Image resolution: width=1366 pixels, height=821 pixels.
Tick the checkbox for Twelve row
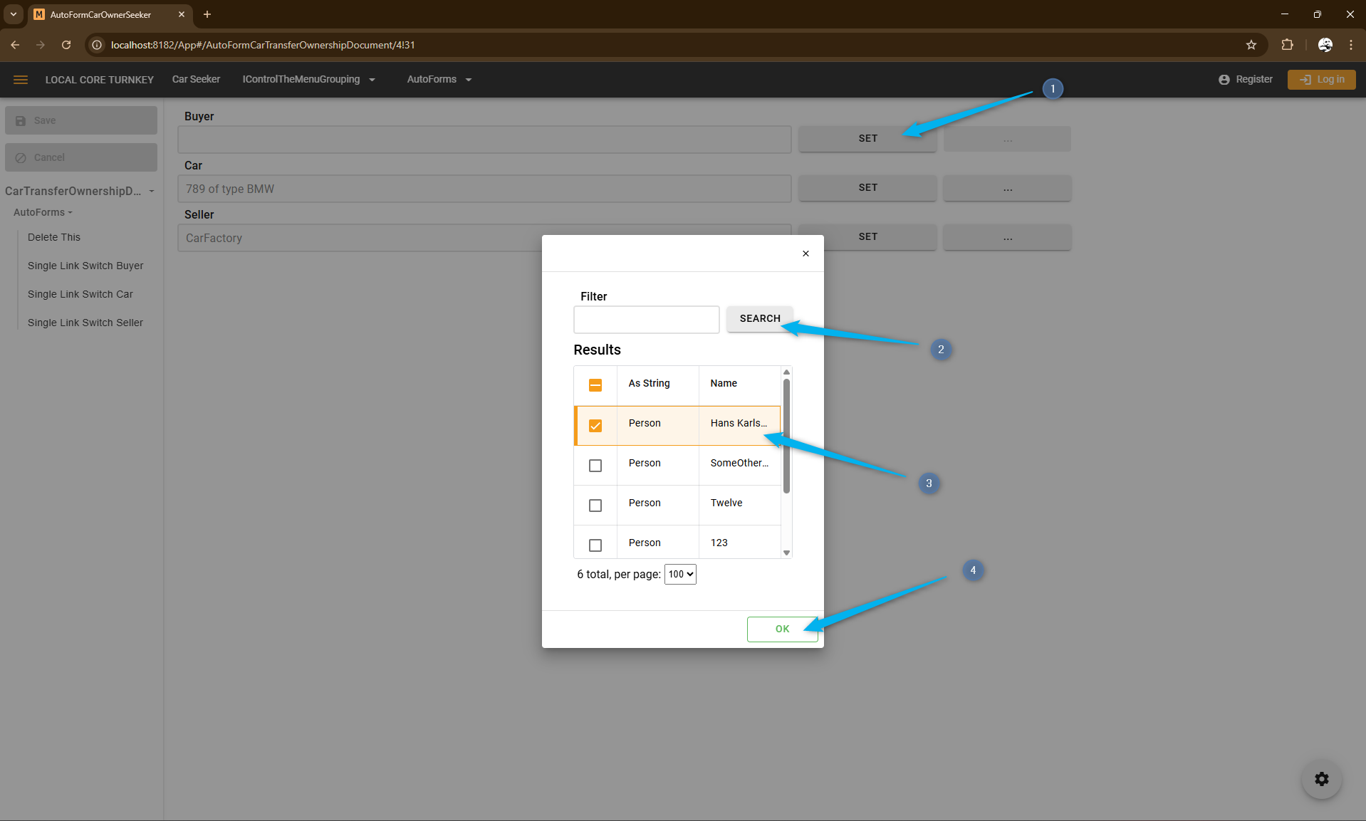595,506
